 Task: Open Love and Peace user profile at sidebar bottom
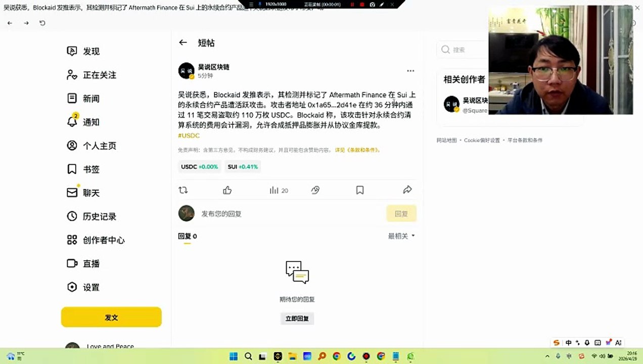tap(100, 347)
